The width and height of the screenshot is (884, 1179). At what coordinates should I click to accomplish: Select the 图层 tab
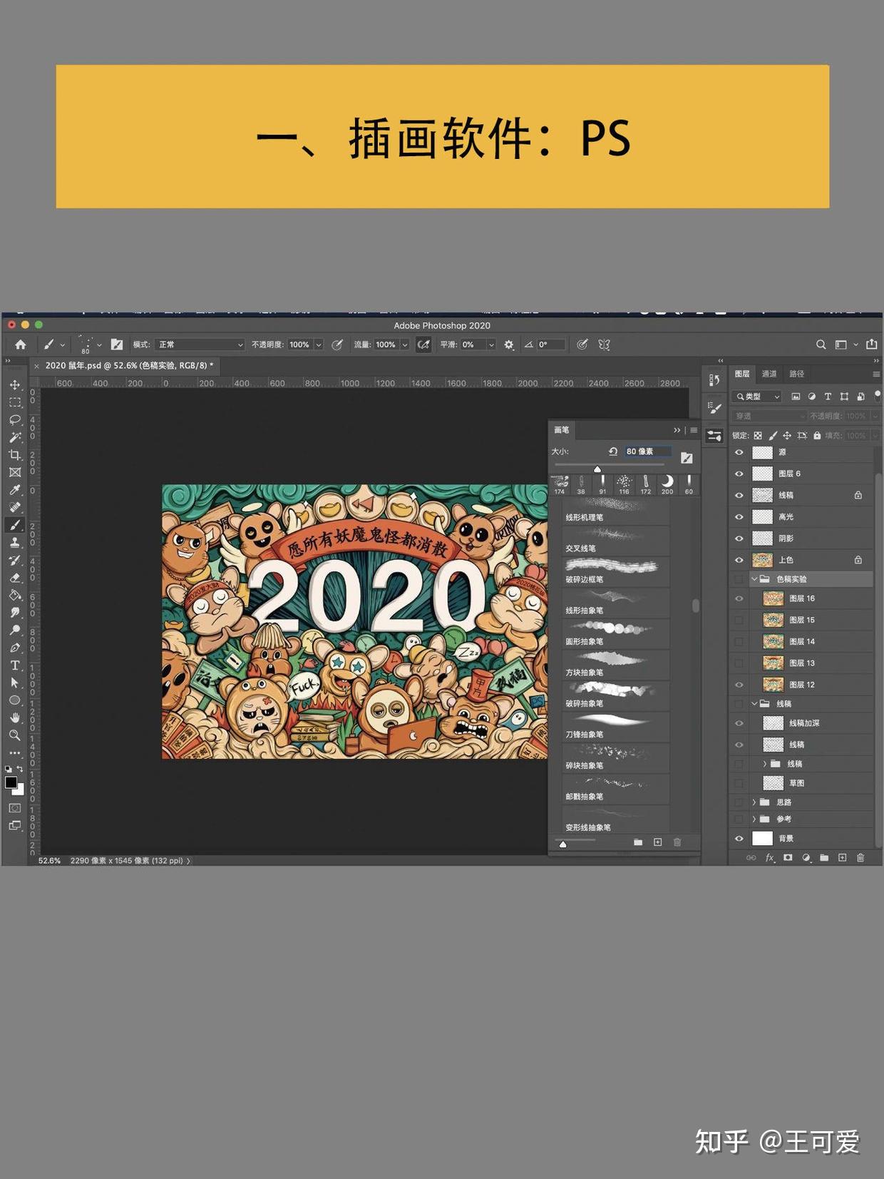pos(742,374)
